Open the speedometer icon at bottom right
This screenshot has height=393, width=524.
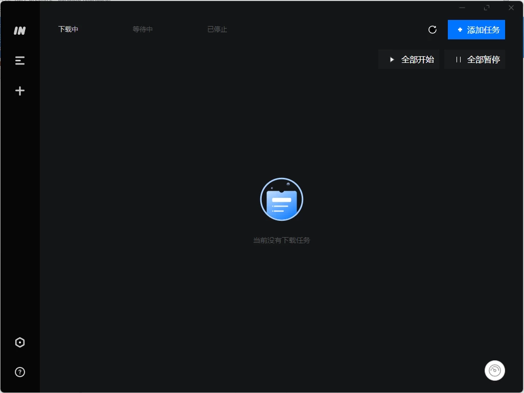click(x=494, y=370)
